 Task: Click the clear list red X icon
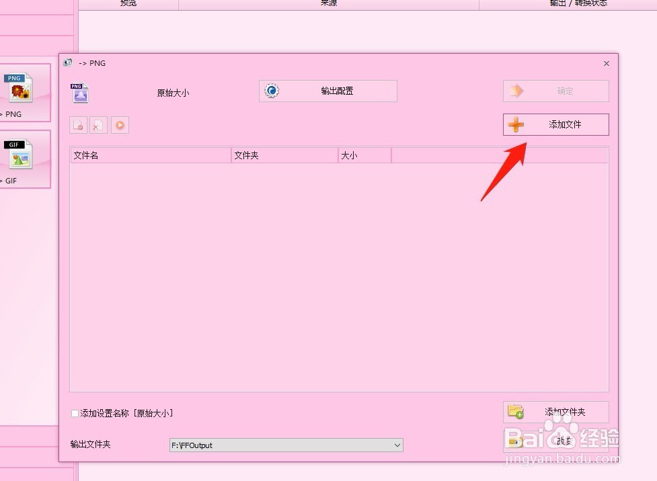98,125
